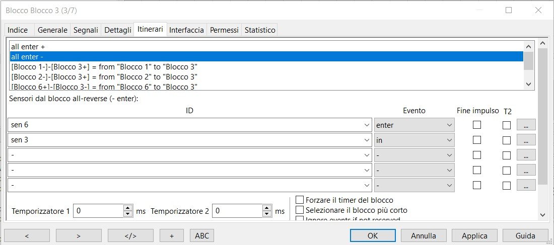Screen dimensions: 554x245
Task: Click the ABC button
Action: (201, 235)
